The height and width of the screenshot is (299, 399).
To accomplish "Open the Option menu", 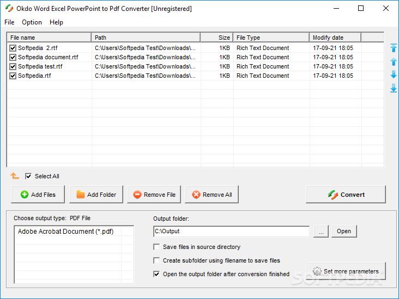I will point(32,22).
